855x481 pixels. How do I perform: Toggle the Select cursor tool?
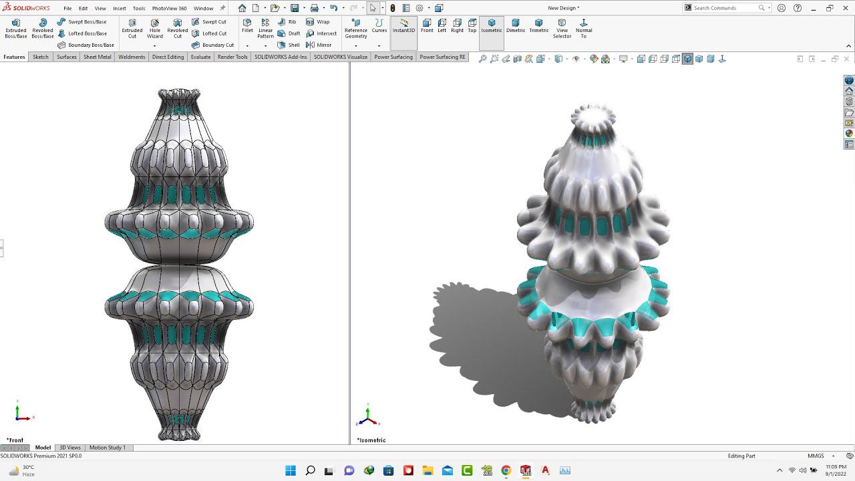tap(373, 8)
